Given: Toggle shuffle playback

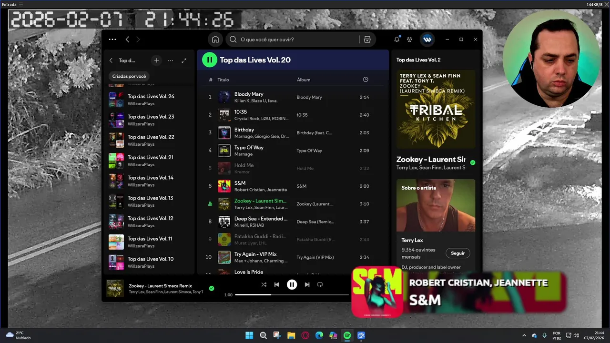Looking at the screenshot, I should click(x=264, y=284).
